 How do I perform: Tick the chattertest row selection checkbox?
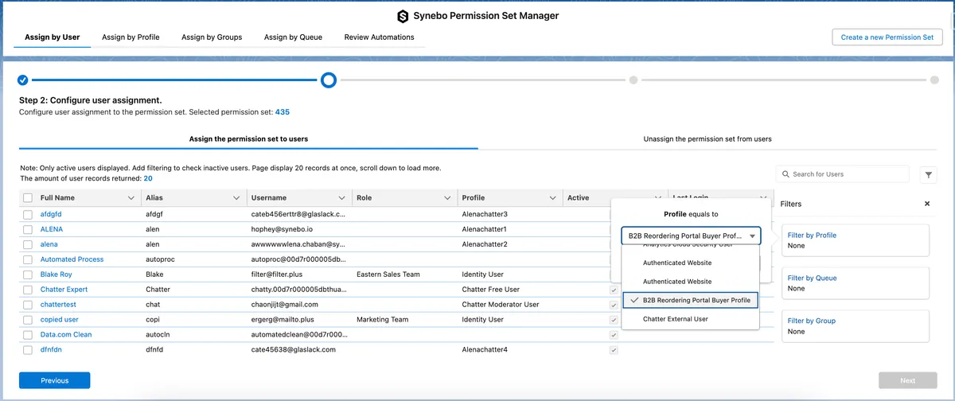pos(28,305)
